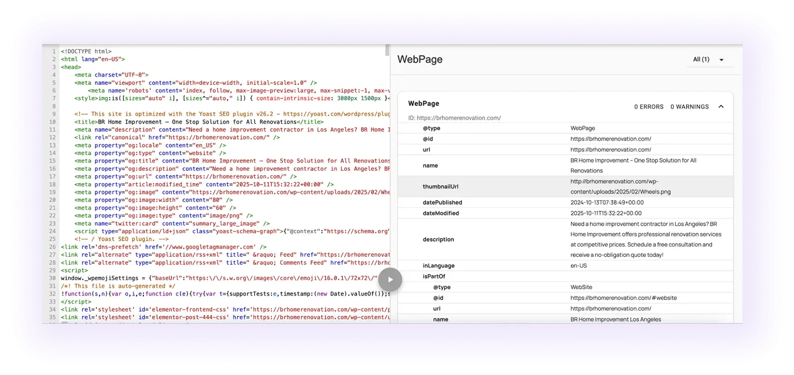
Task: Click the Yoast SEO plugin opening comment line
Action: [x=232, y=114]
